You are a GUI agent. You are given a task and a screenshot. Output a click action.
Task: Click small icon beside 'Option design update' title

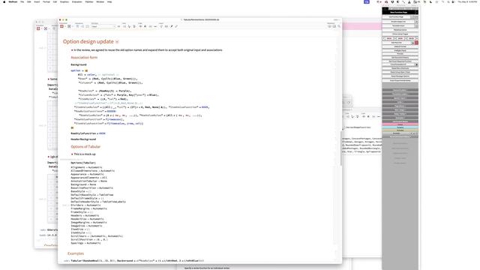point(117,42)
